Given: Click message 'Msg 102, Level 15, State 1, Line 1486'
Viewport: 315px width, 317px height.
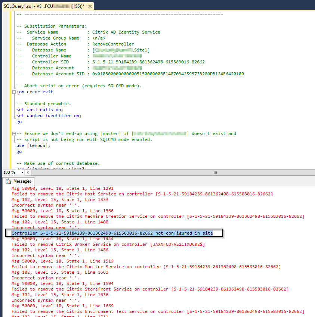Looking at the screenshot, I should pos(60,250).
